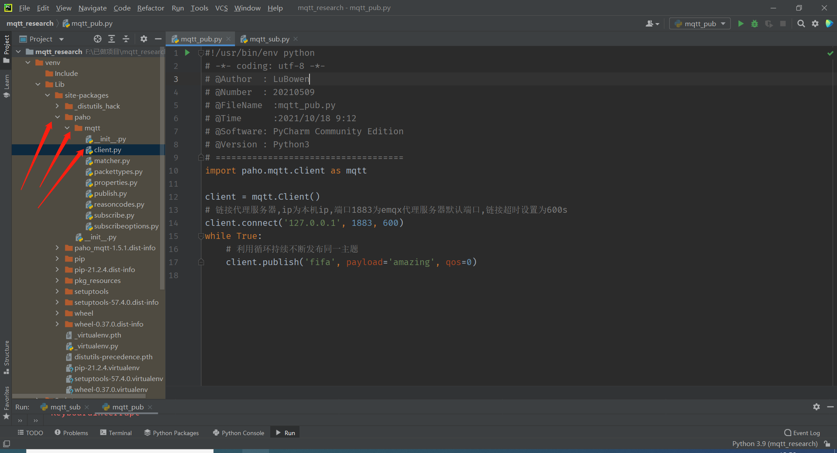The width and height of the screenshot is (837, 453).
Task: Click the read-only lock icon in status bar
Action: point(827,444)
